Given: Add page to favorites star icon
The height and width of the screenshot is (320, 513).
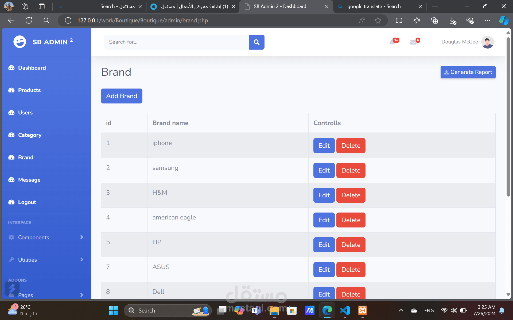Looking at the screenshot, I should [x=378, y=21].
